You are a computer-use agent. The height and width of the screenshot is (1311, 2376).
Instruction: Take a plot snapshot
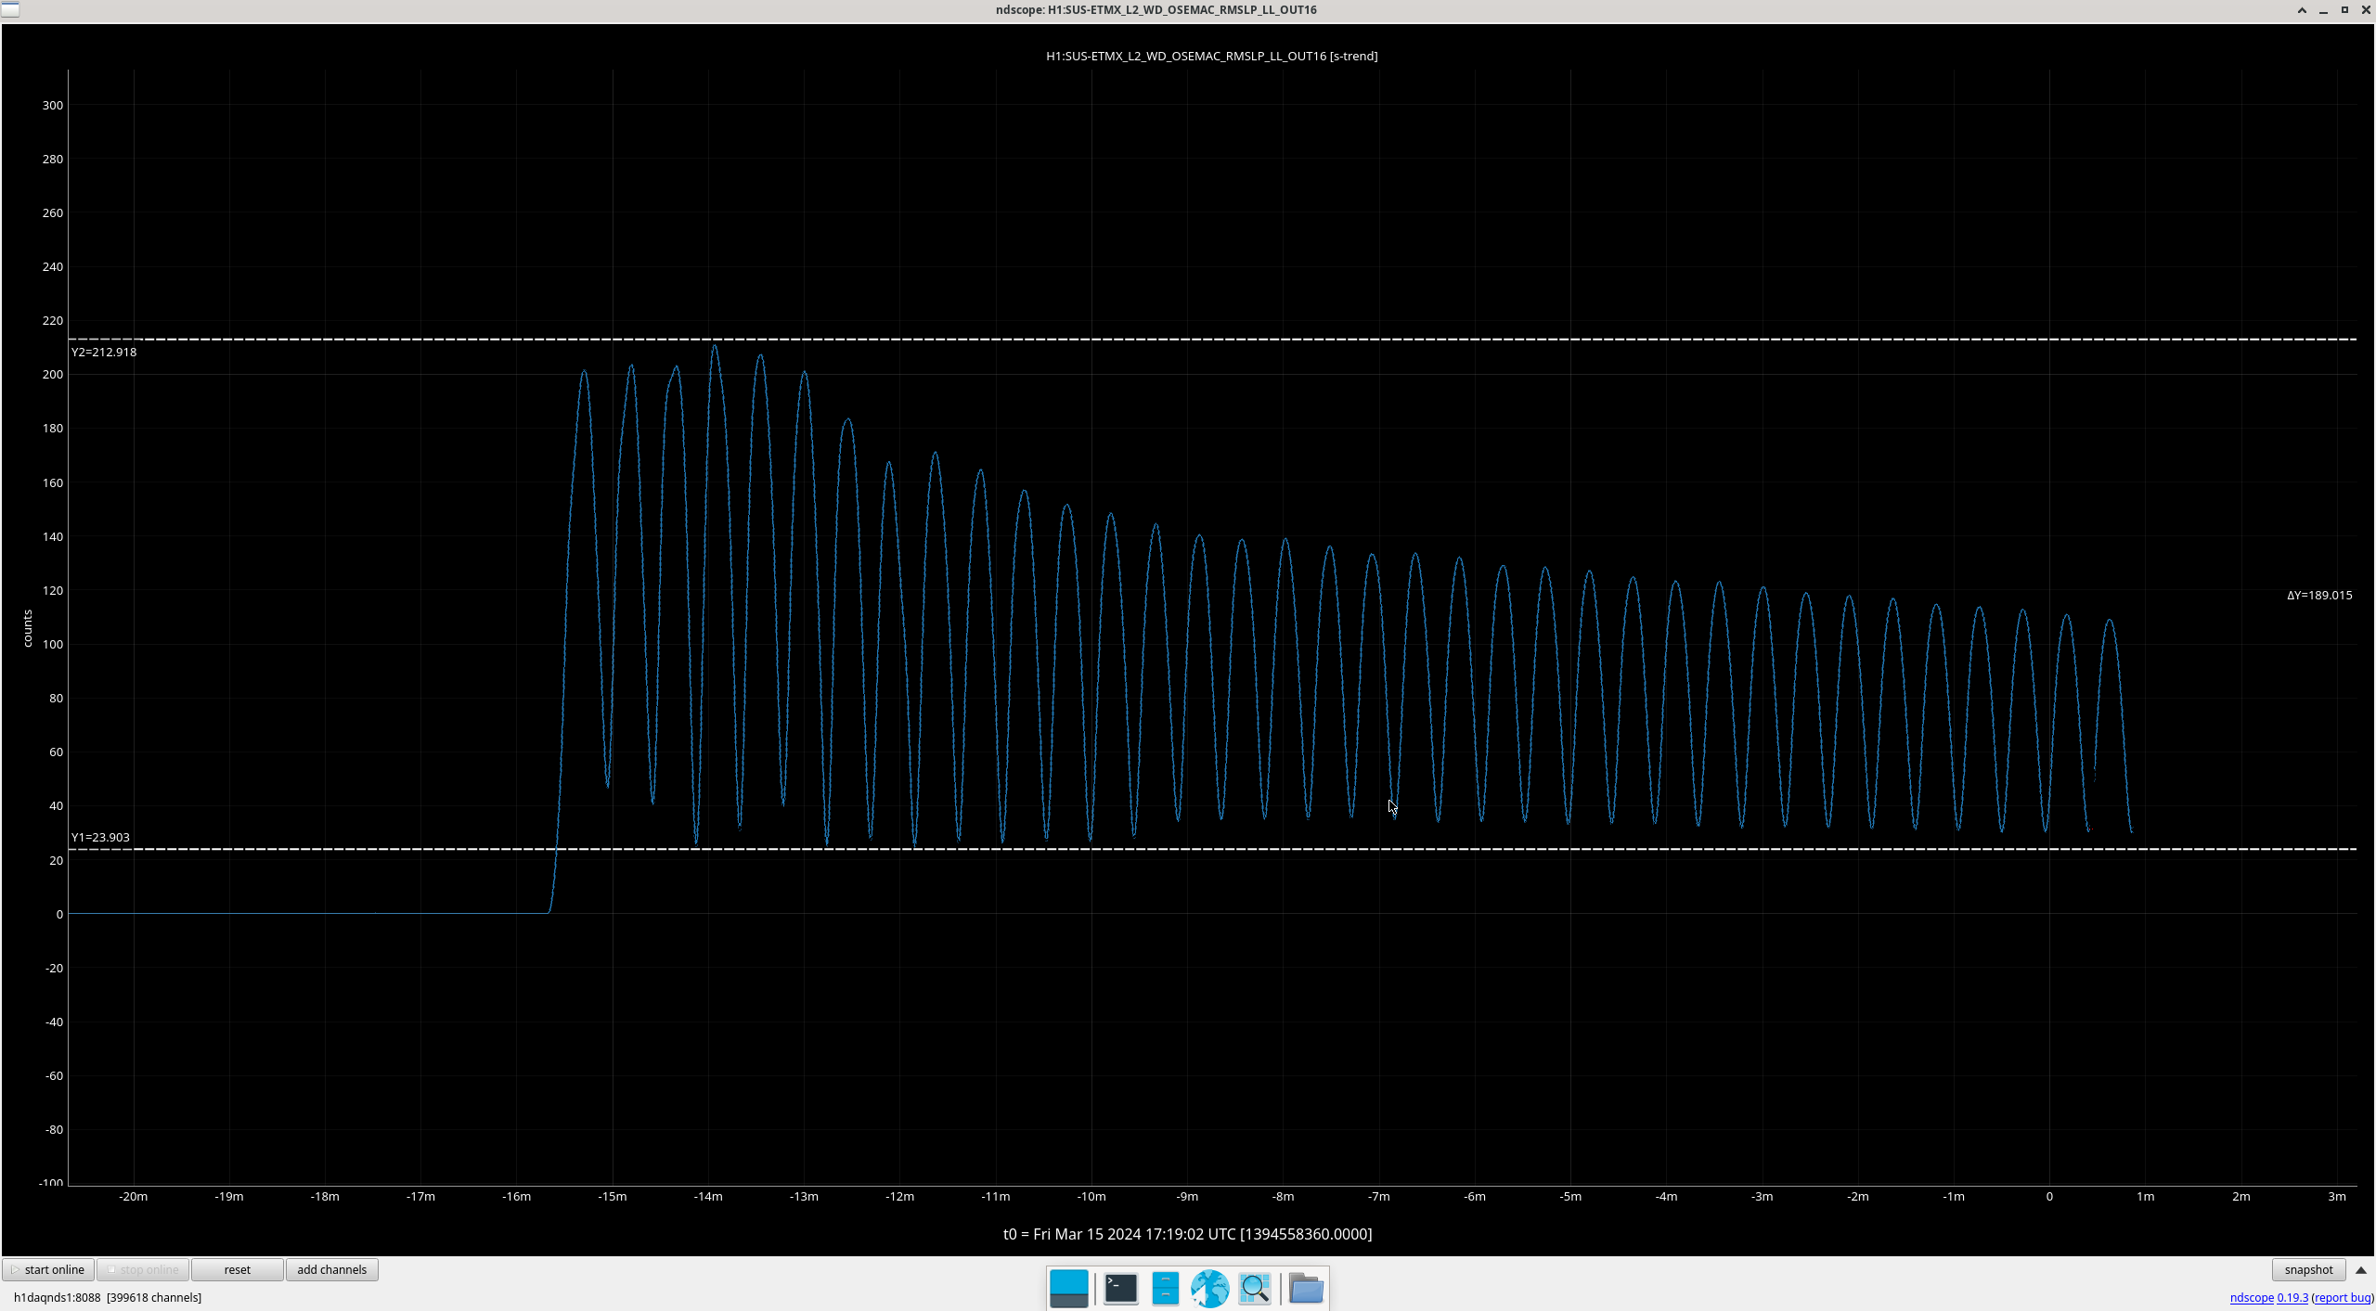2308,1269
